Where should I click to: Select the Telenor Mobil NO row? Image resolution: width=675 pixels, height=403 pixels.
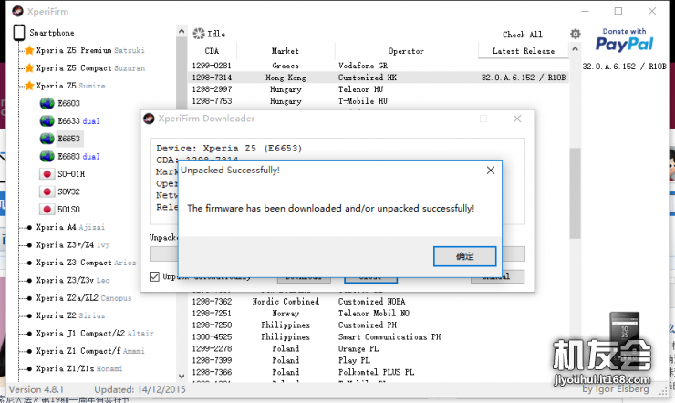(379, 313)
